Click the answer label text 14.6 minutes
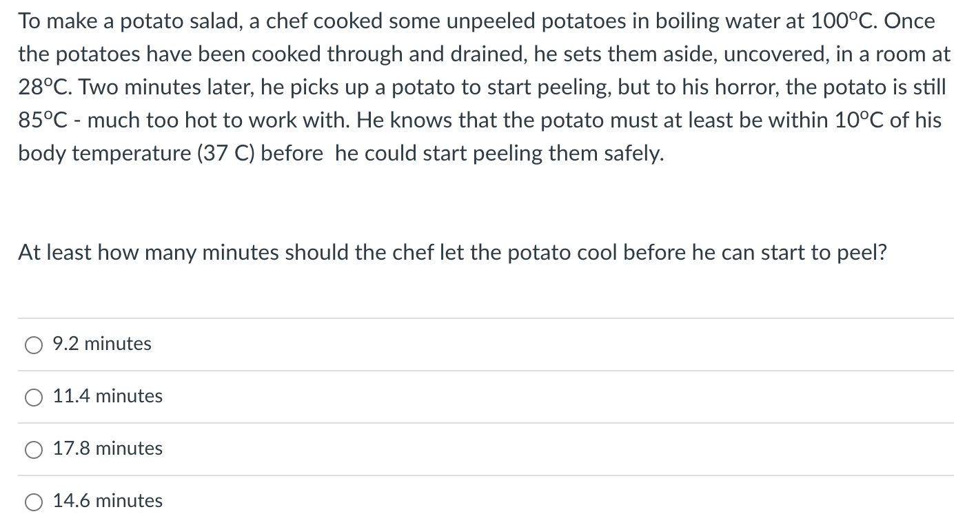965x525 pixels. point(107,501)
